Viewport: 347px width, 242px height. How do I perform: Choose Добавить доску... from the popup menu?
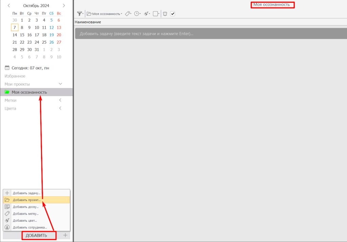(x=26, y=206)
